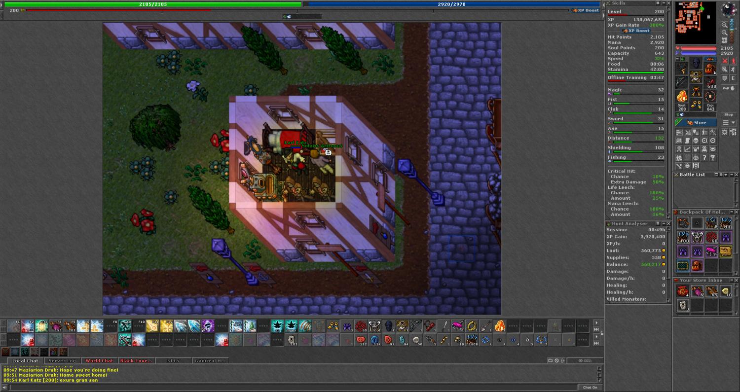This screenshot has height=392, width=740.
Task: Select the running figure chase mode
Action: tap(733, 70)
